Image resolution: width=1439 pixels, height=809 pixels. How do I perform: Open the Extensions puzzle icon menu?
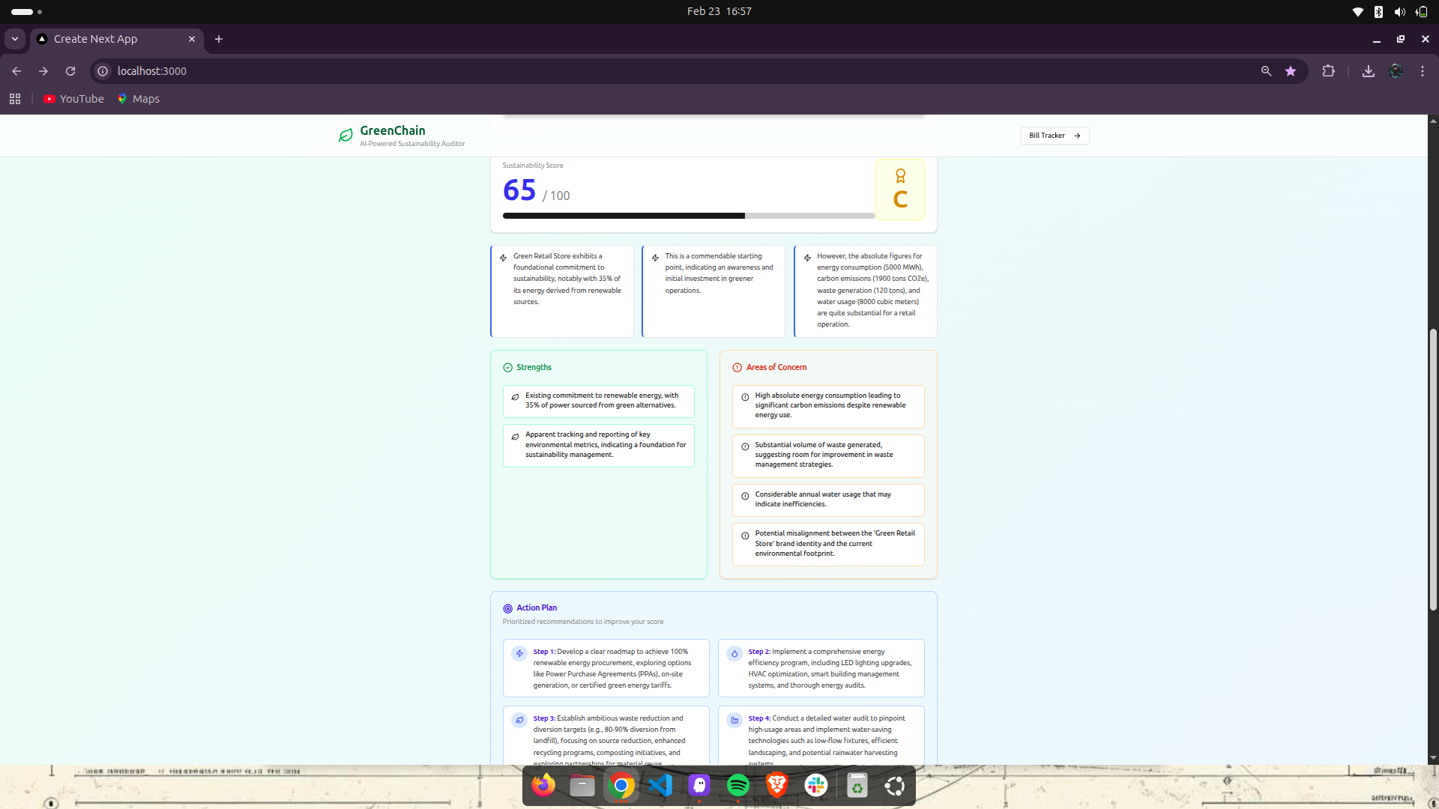(x=1328, y=71)
